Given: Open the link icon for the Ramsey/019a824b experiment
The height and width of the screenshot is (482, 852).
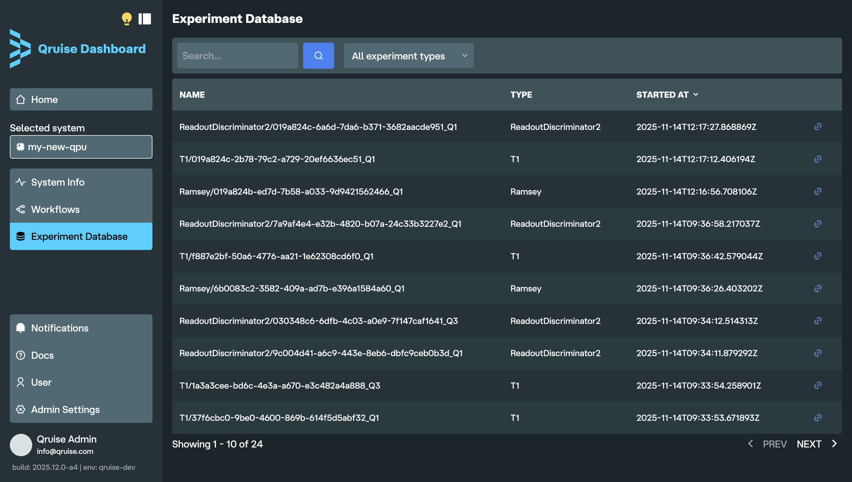Looking at the screenshot, I should click(x=818, y=191).
